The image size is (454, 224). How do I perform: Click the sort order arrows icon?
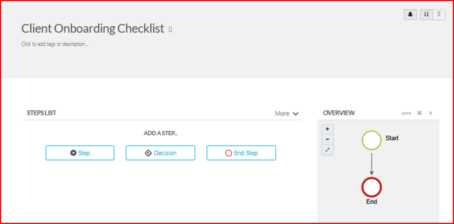click(426, 15)
